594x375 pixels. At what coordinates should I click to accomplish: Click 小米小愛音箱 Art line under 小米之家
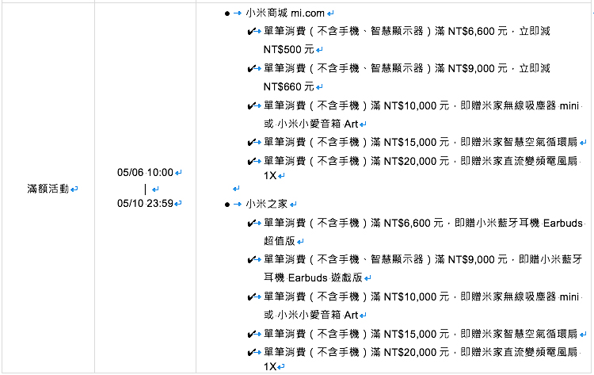coord(311,315)
